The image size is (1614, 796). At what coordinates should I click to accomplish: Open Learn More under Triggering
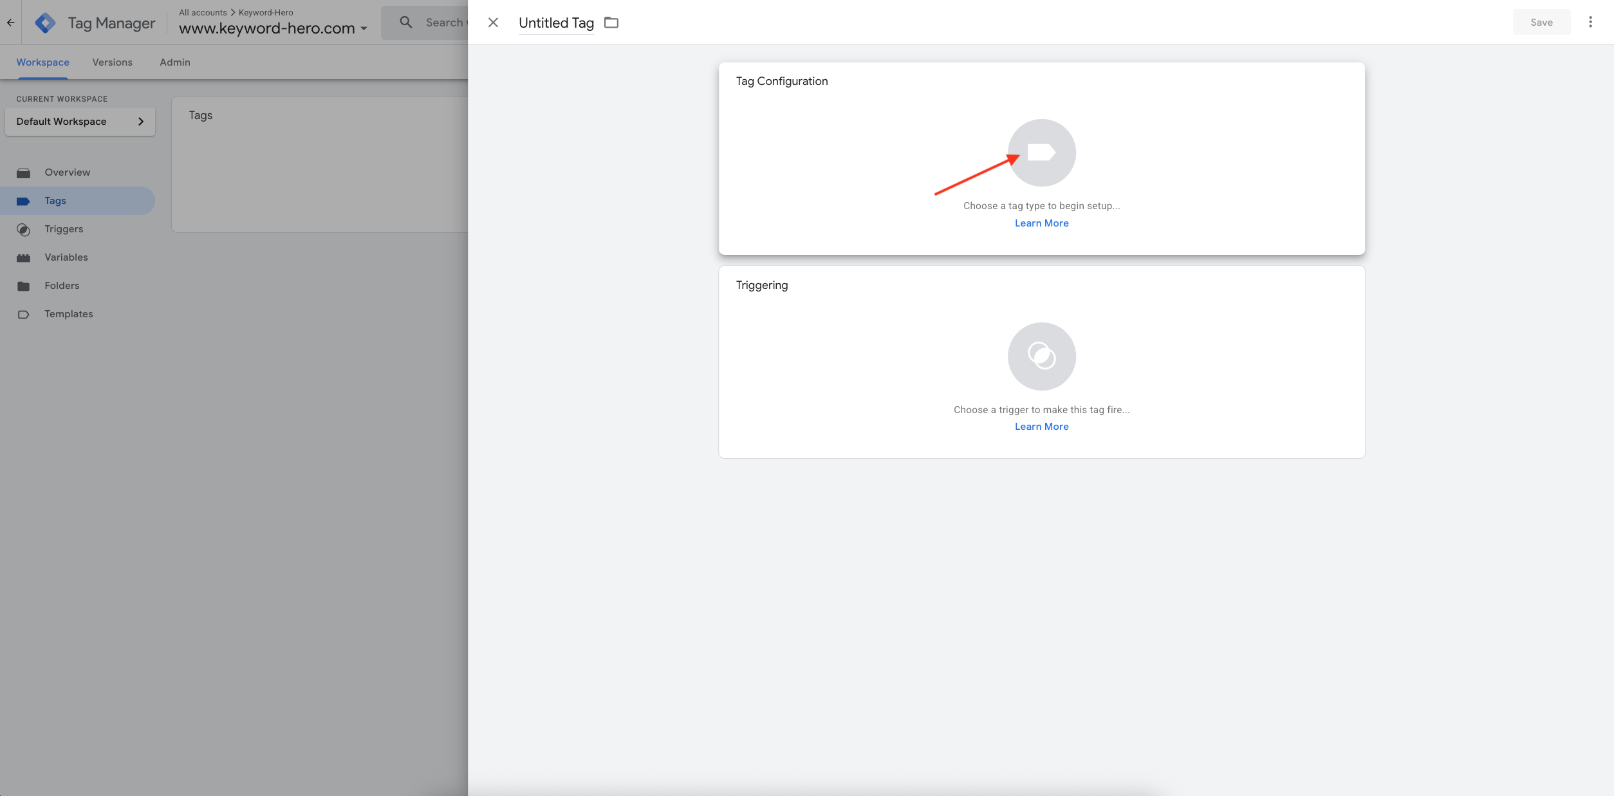coord(1041,427)
